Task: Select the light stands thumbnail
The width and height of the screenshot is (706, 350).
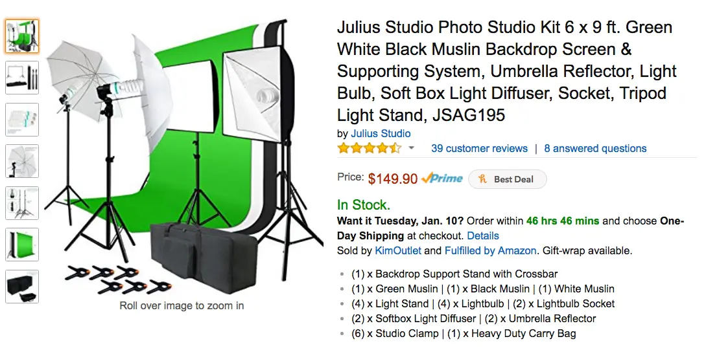Action: [22, 203]
